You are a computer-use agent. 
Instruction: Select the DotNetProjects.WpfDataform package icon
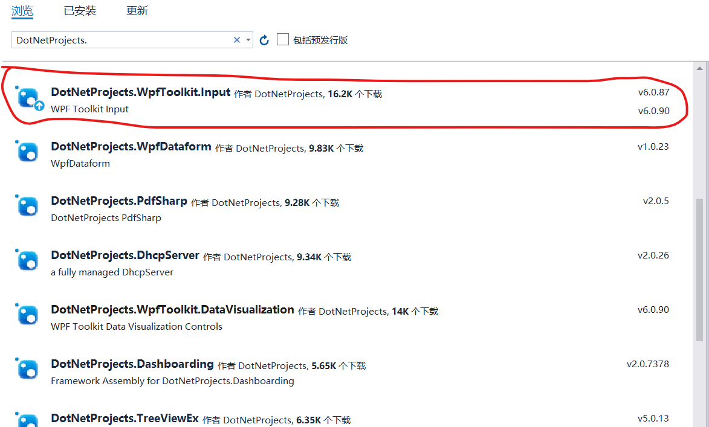click(x=27, y=152)
